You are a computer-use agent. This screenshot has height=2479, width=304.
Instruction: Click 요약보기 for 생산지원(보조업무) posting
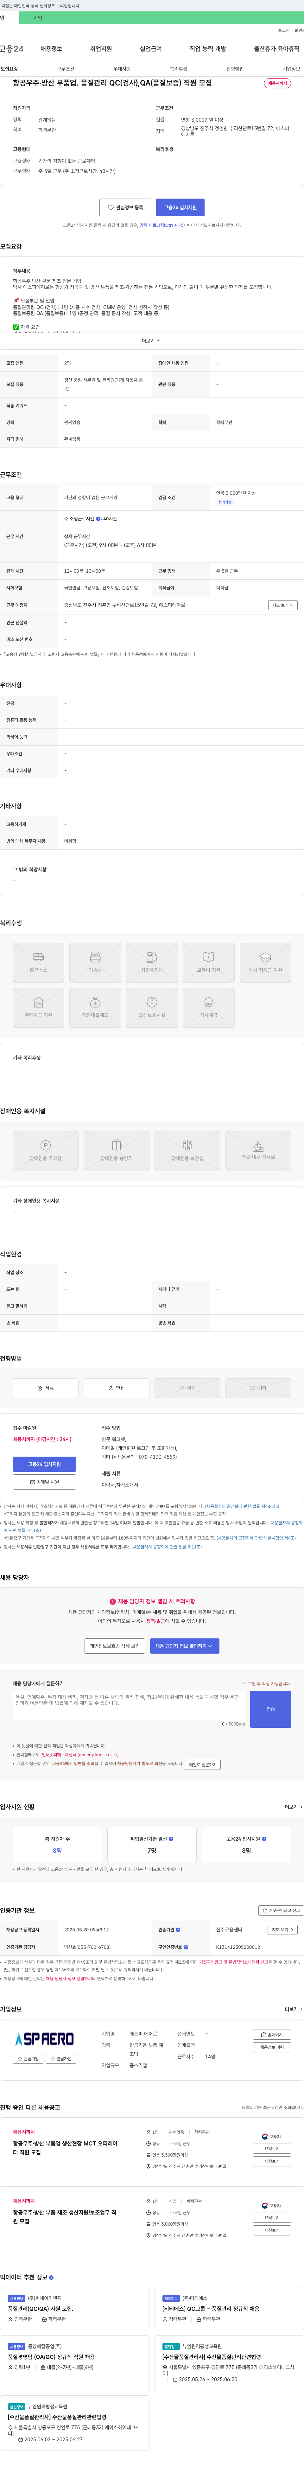[x=272, y=2217]
